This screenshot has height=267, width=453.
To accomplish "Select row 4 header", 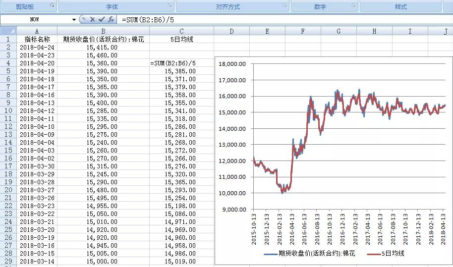I will [x=8, y=63].
